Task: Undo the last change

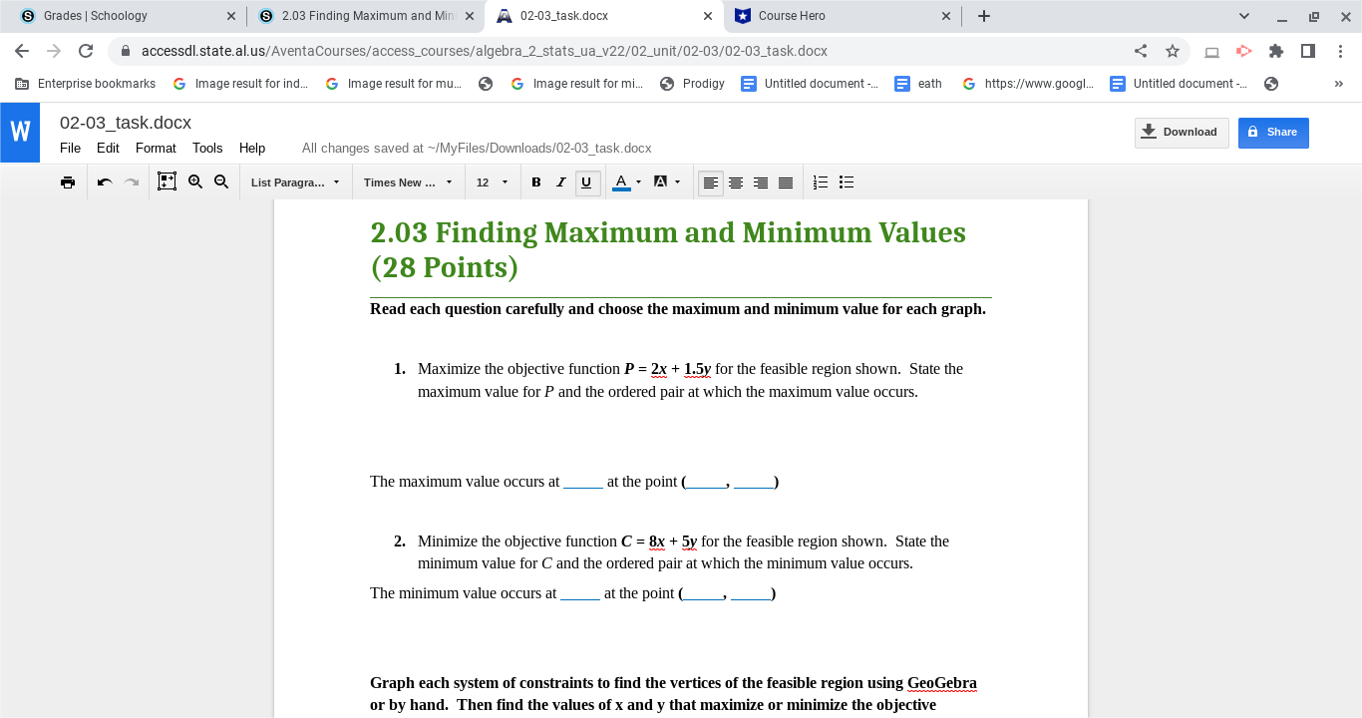Action: tap(104, 181)
